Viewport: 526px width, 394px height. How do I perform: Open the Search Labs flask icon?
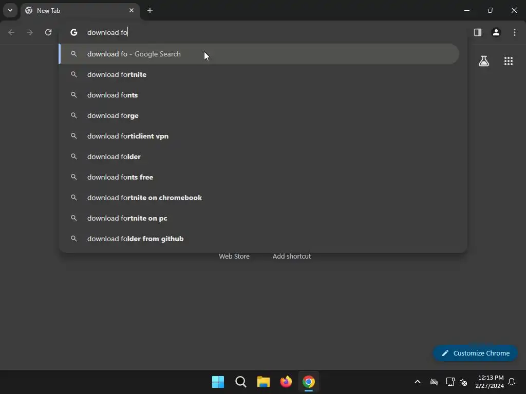(484, 61)
